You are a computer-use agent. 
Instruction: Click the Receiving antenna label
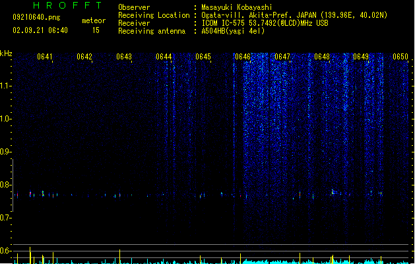pyautogui.click(x=152, y=31)
